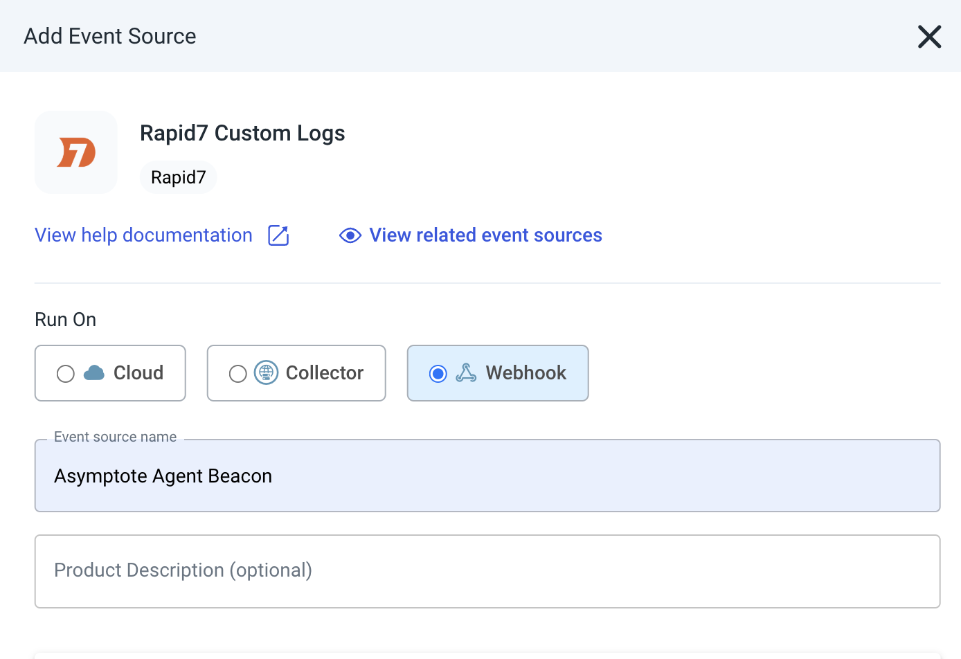Click the external link icon beside help documentation

pyautogui.click(x=278, y=235)
